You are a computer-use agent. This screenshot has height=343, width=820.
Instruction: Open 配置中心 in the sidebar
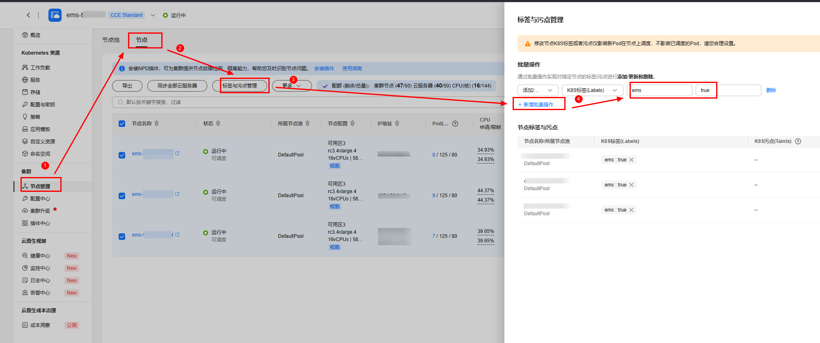click(36, 198)
